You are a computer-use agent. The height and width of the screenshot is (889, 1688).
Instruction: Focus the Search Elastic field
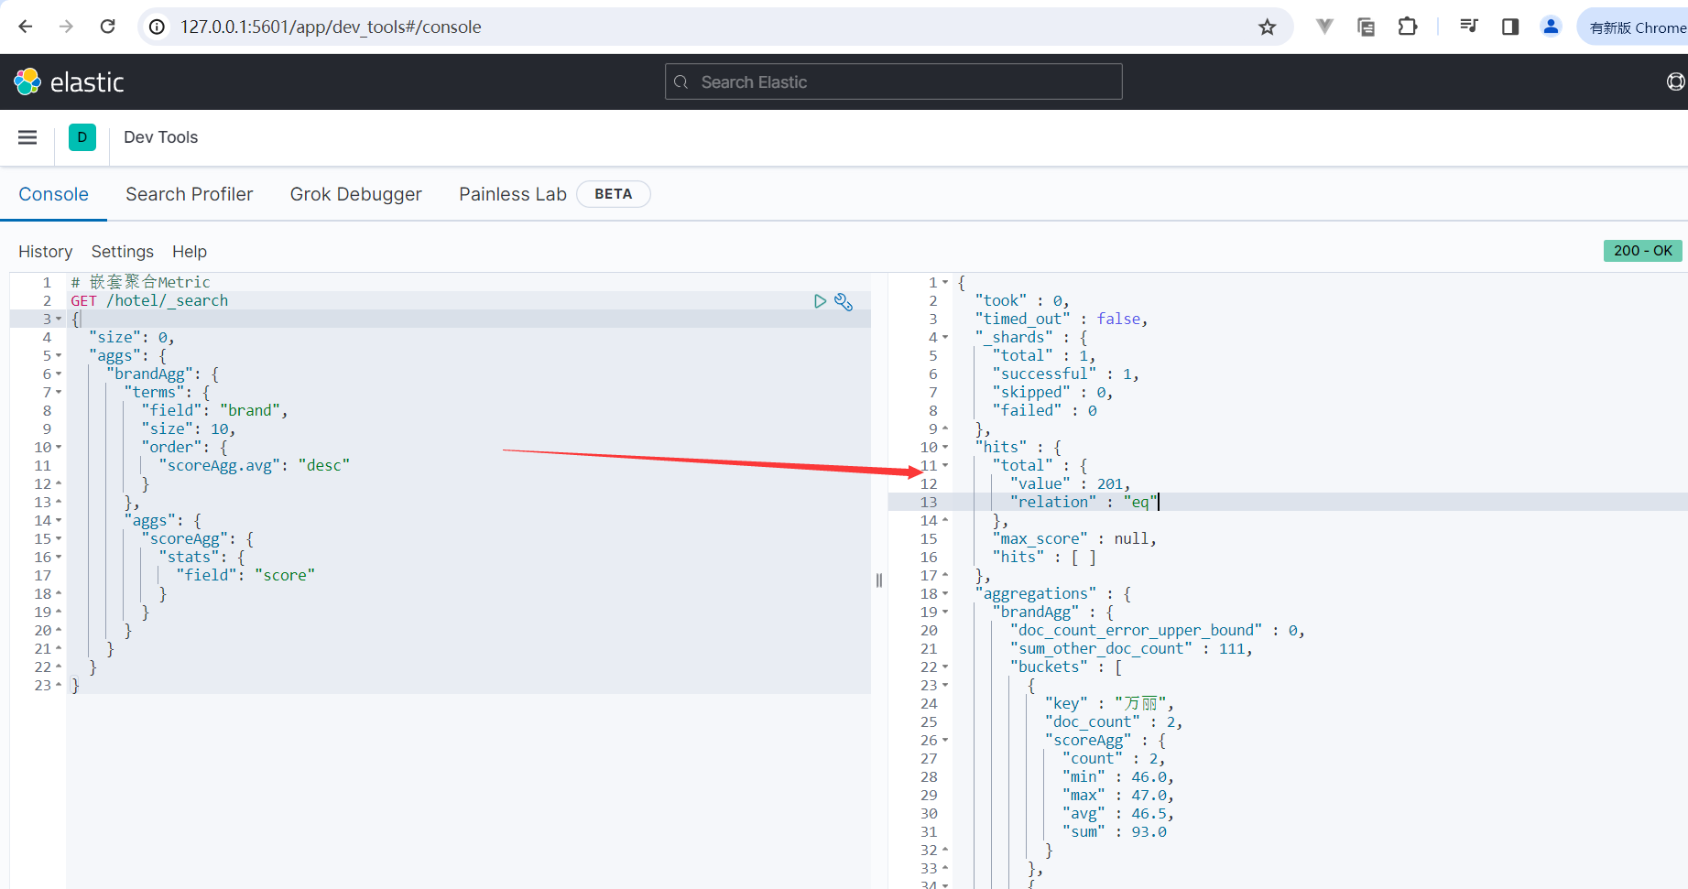(x=894, y=82)
